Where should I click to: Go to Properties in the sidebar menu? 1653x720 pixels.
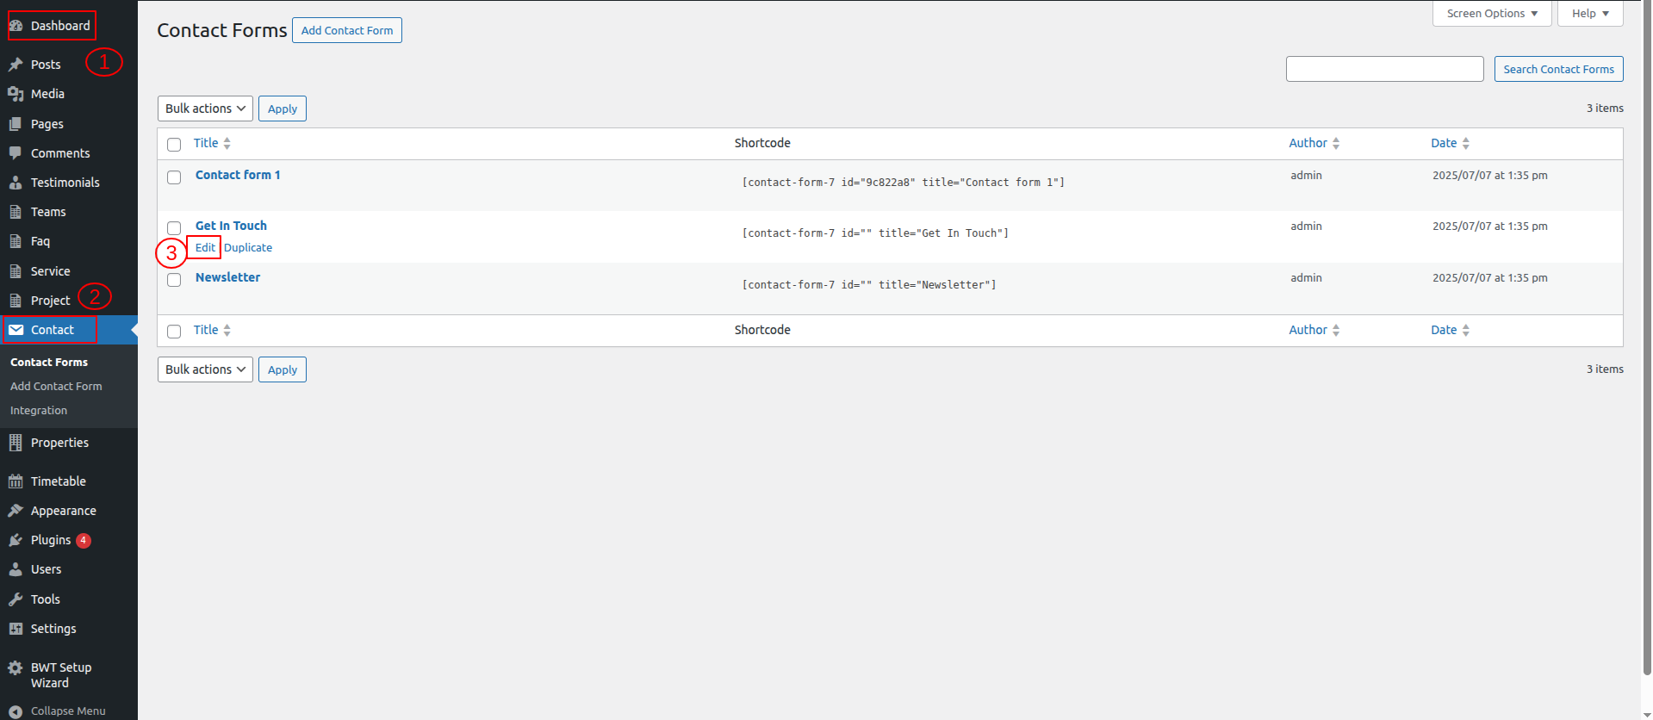tap(59, 443)
